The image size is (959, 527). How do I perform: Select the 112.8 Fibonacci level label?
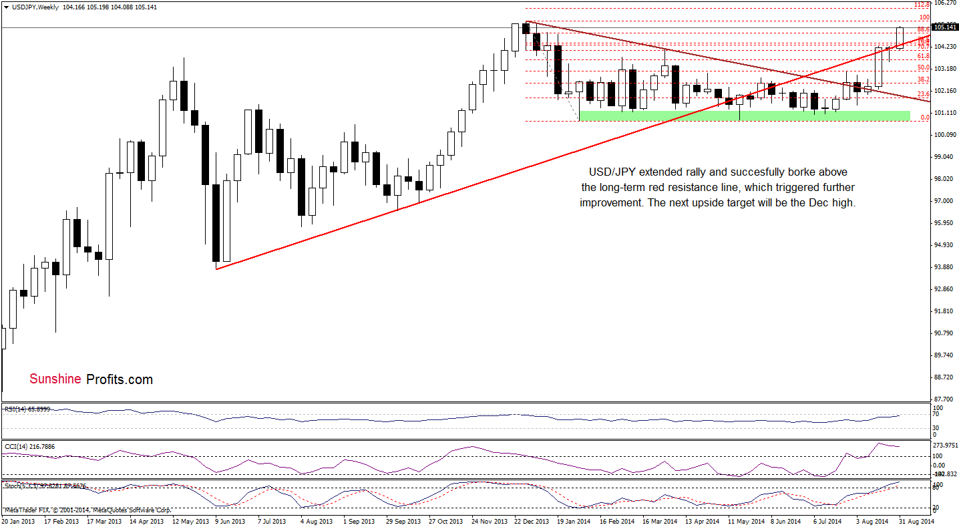[922, 5]
